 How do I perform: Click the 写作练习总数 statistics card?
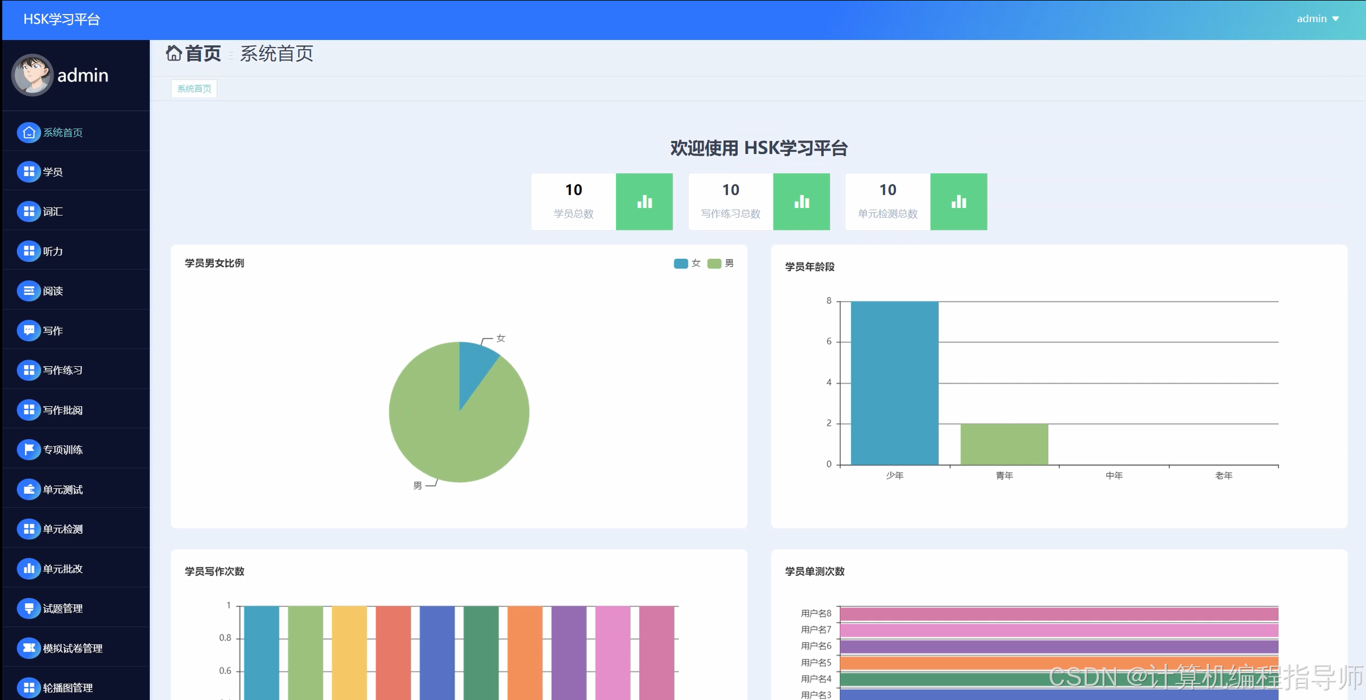coord(730,201)
